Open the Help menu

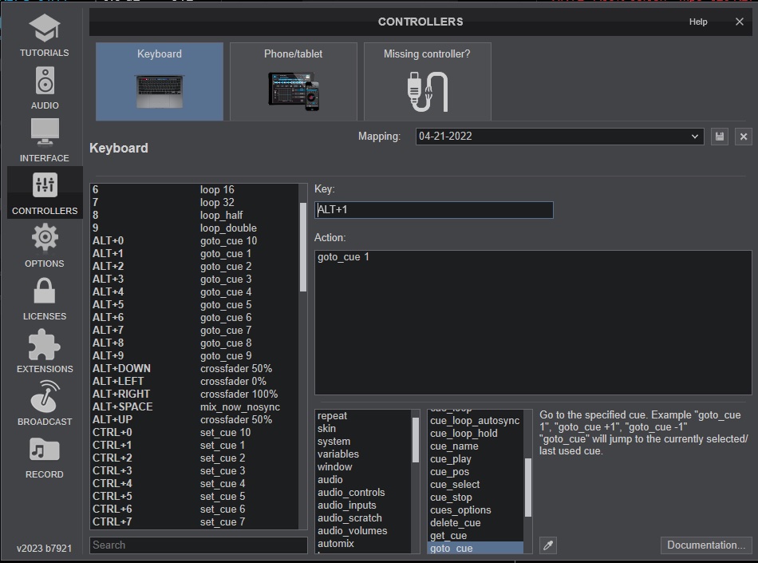pos(698,22)
